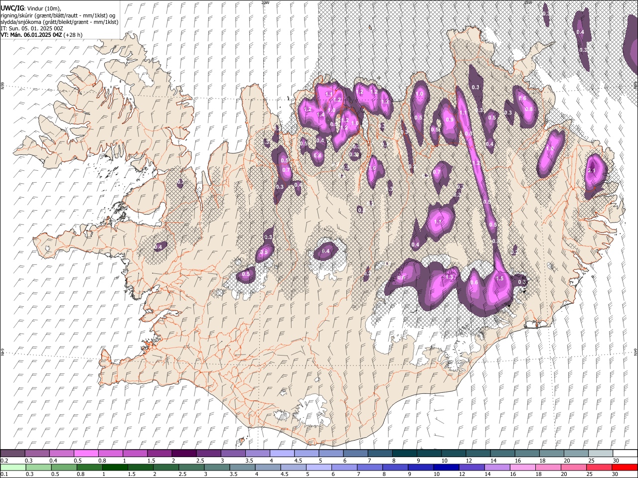Pick the bright red 30 swatch in bottom legend row

point(625,467)
